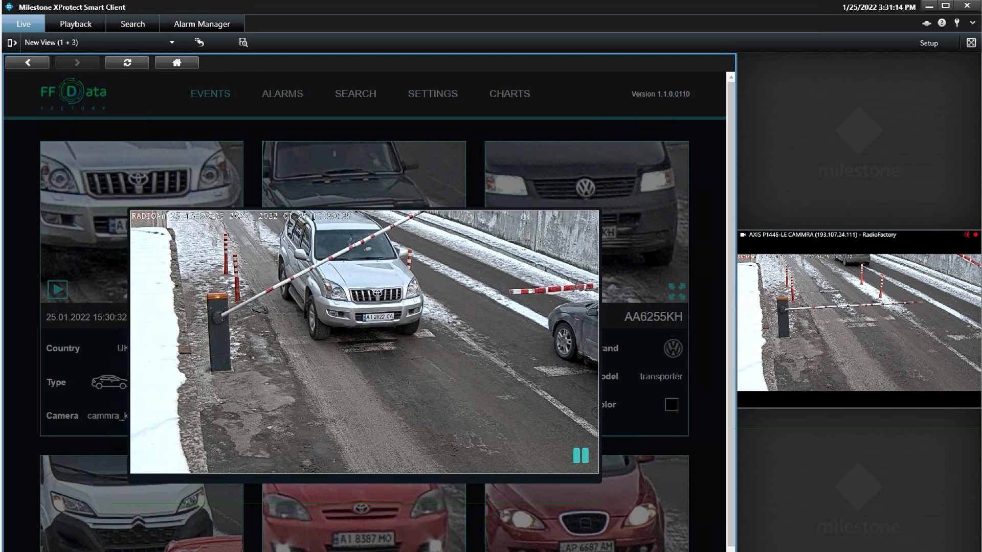This screenshot has height=552, width=982.
Task: Click the Volkswagen brand logo icon
Action: coord(673,349)
